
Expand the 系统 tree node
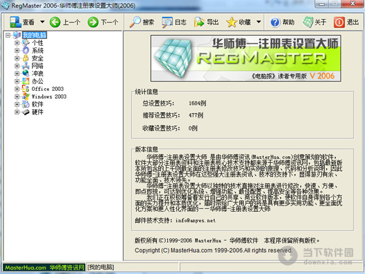click(x=17, y=51)
